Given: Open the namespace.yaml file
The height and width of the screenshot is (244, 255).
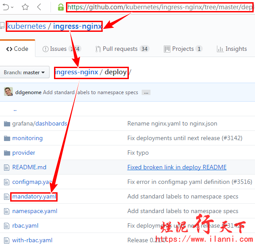Looking at the screenshot, I should (x=35, y=211).
